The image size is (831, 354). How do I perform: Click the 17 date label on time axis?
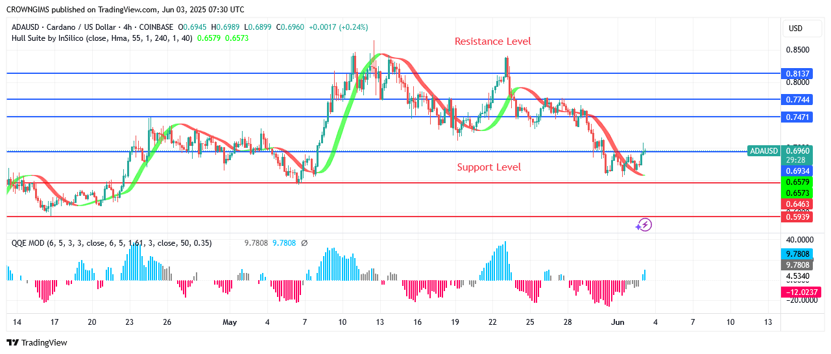(x=54, y=322)
